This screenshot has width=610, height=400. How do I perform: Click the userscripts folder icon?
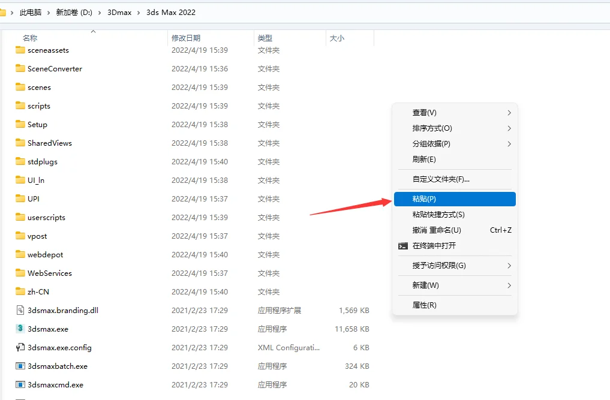tap(20, 217)
